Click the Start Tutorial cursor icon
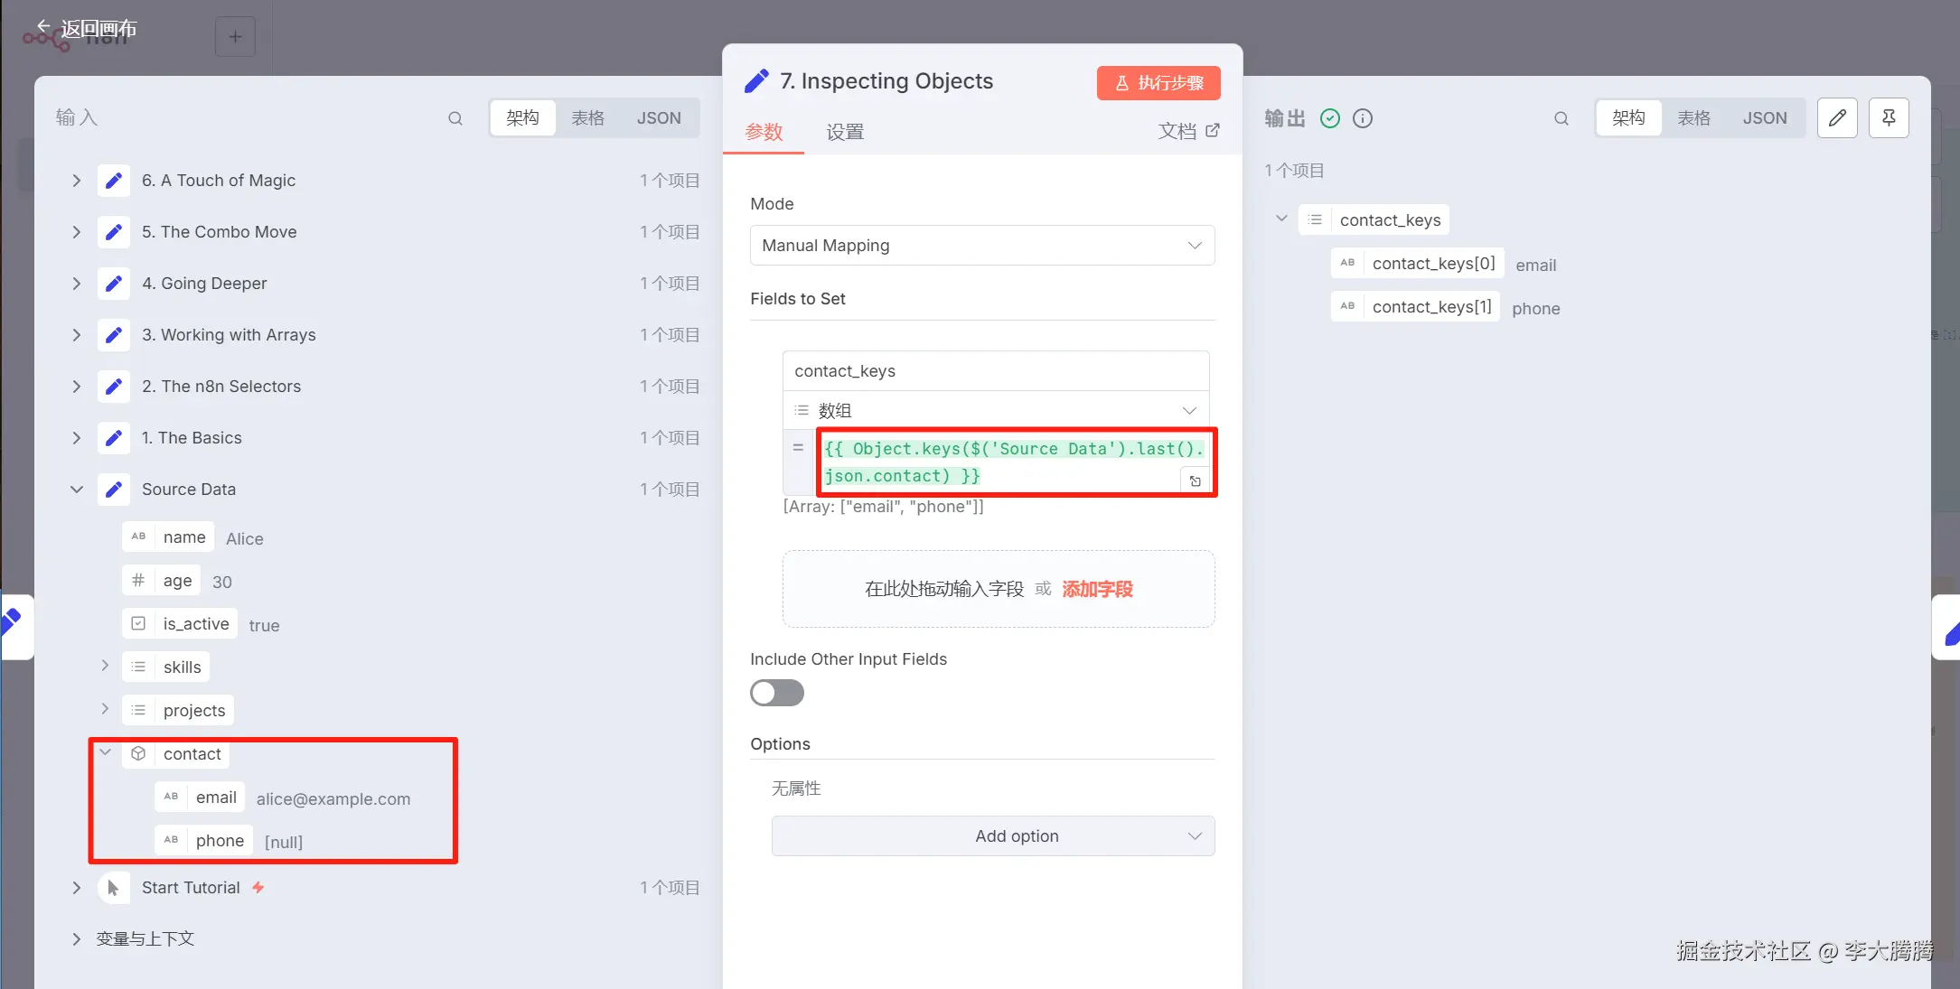The width and height of the screenshot is (1960, 989). pyautogui.click(x=114, y=888)
